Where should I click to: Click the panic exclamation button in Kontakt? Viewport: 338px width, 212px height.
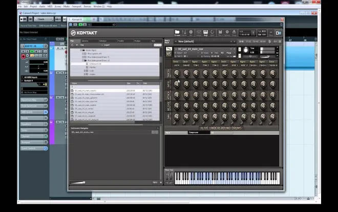[x=253, y=33]
